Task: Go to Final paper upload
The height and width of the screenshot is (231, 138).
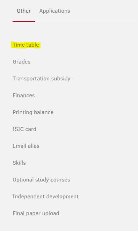Action: 36,213
